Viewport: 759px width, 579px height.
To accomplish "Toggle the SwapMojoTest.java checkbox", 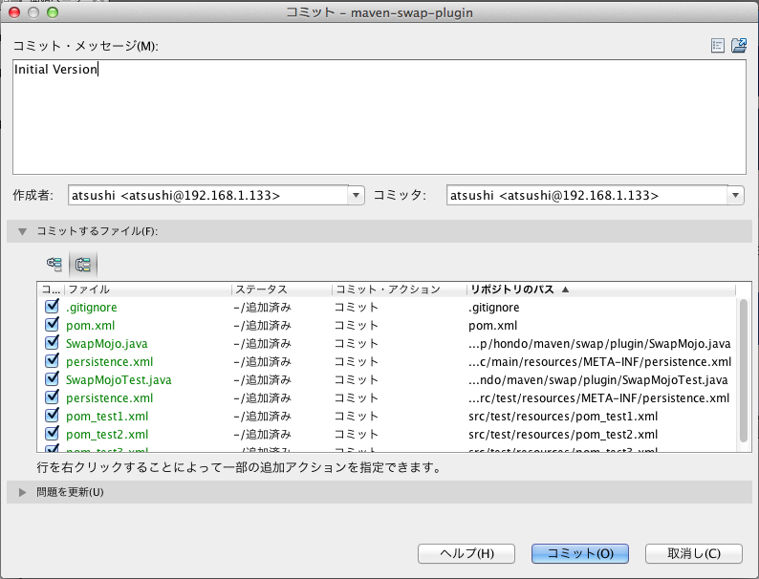I will coord(53,380).
